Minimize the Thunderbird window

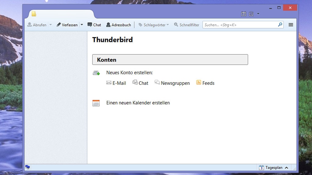(x=271, y=8)
